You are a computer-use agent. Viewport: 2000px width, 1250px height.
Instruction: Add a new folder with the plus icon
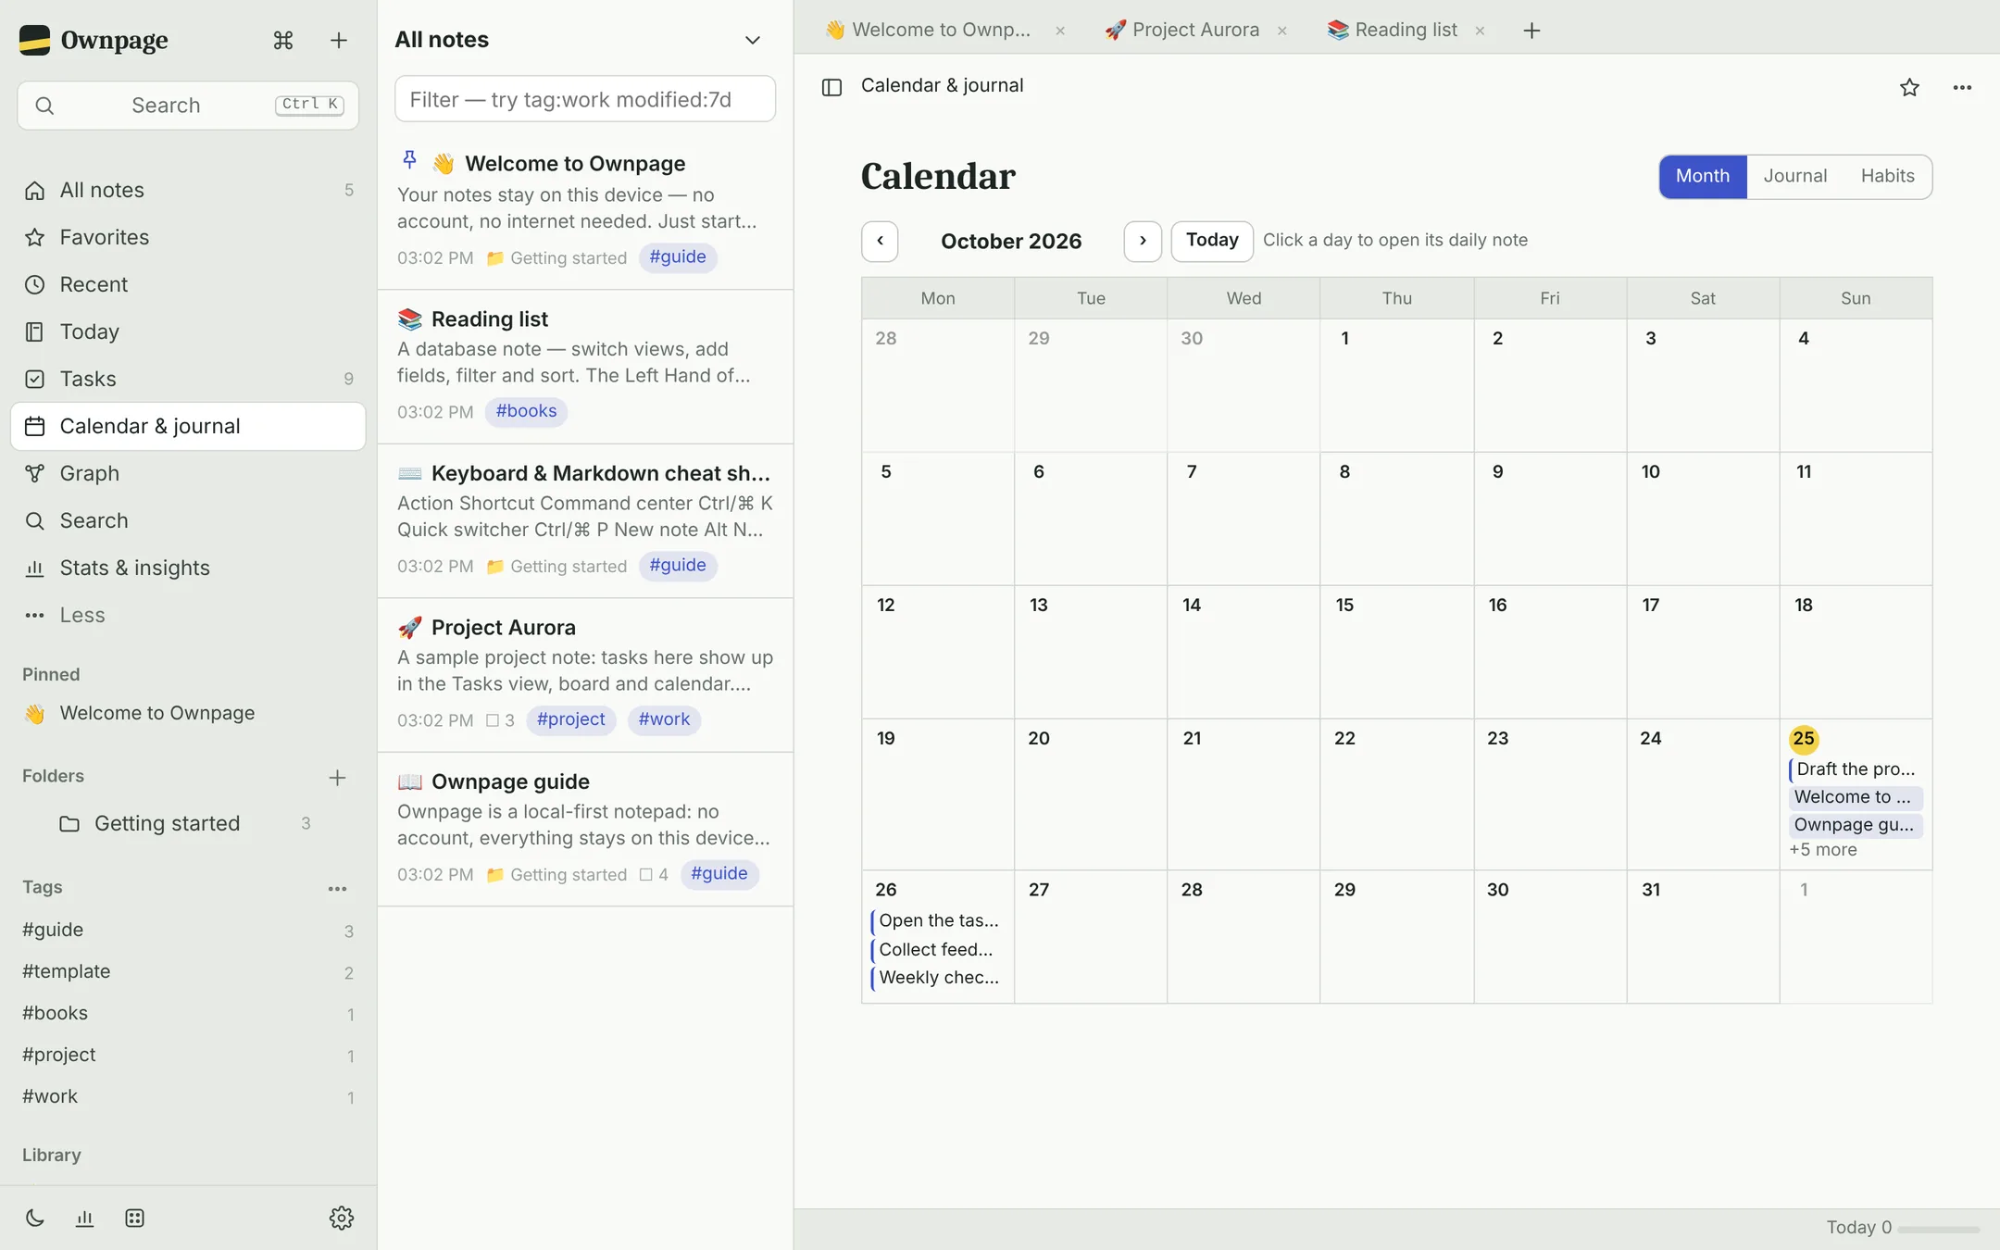(x=337, y=777)
